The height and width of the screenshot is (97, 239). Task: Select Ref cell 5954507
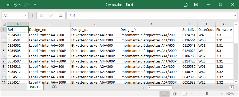click(18, 61)
